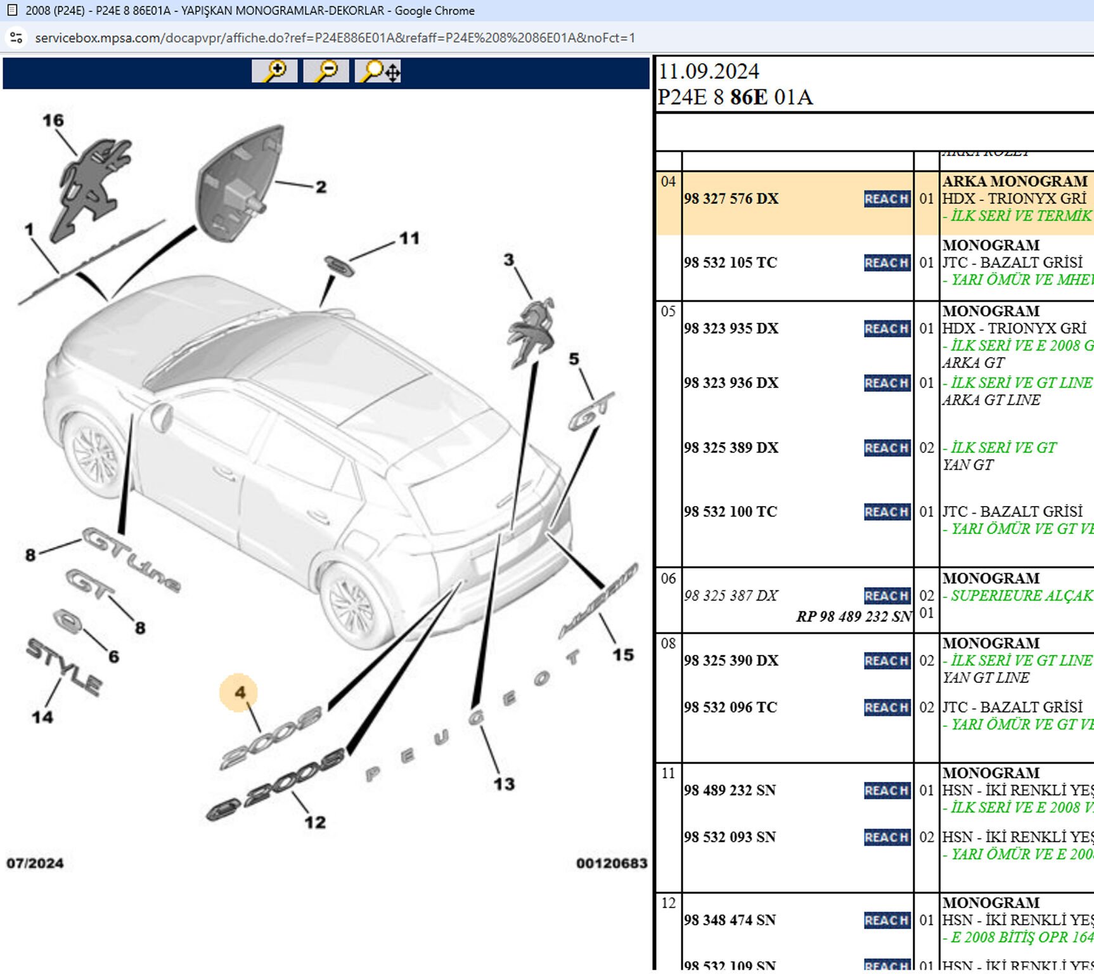Image resolution: width=1094 pixels, height=974 pixels.
Task: Click REACH badge for part 98 323 935 DX
Action: (x=887, y=329)
